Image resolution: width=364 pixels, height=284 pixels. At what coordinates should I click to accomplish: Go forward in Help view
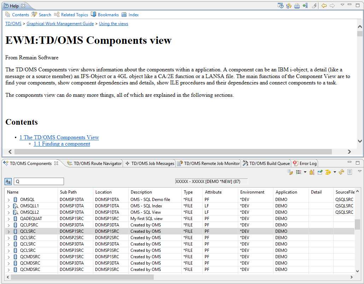point(332,6)
